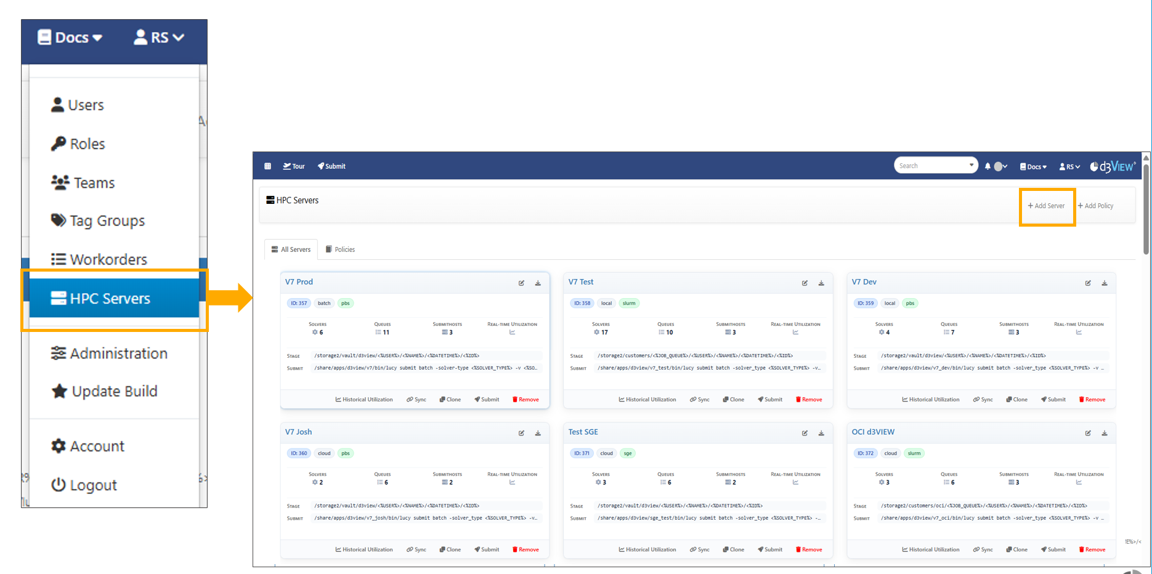The image size is (1152, 574).
Task: Open real-time utilization chart for V7 Prod
Action: [x=512, y=333]
